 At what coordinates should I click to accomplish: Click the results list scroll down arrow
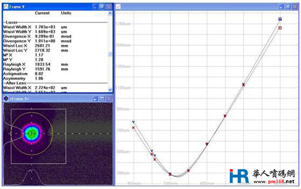pyautogui.click(x=110, y=89)
